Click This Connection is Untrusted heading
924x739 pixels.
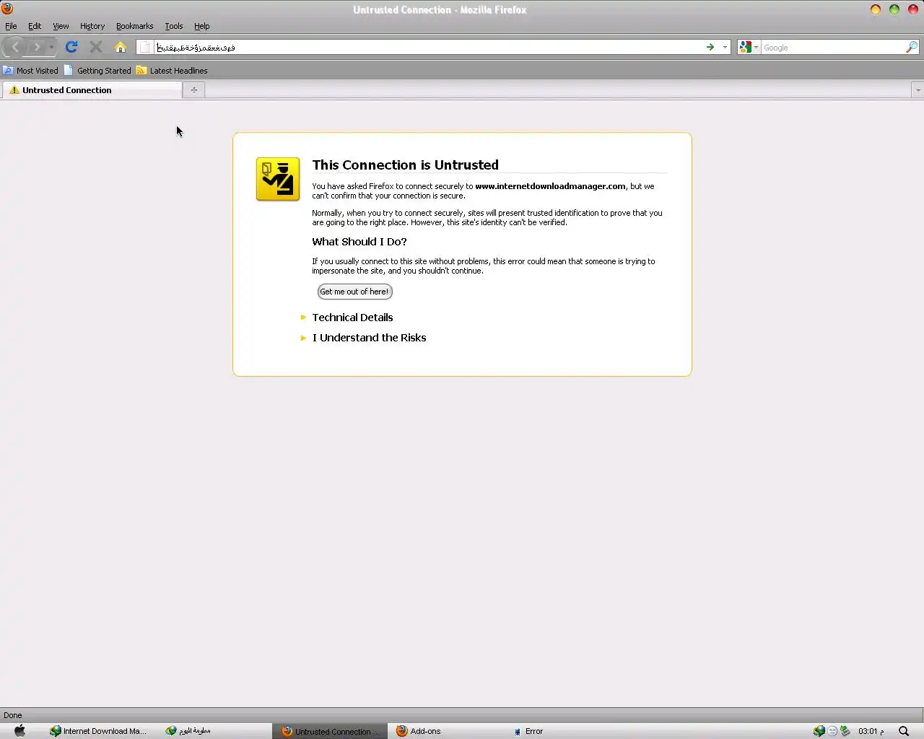pyautogui.click(x=405, y=165)
